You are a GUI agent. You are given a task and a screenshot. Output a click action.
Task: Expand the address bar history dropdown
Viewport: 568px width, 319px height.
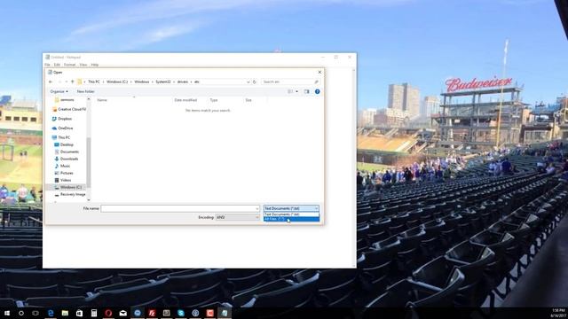pos(248,82)
